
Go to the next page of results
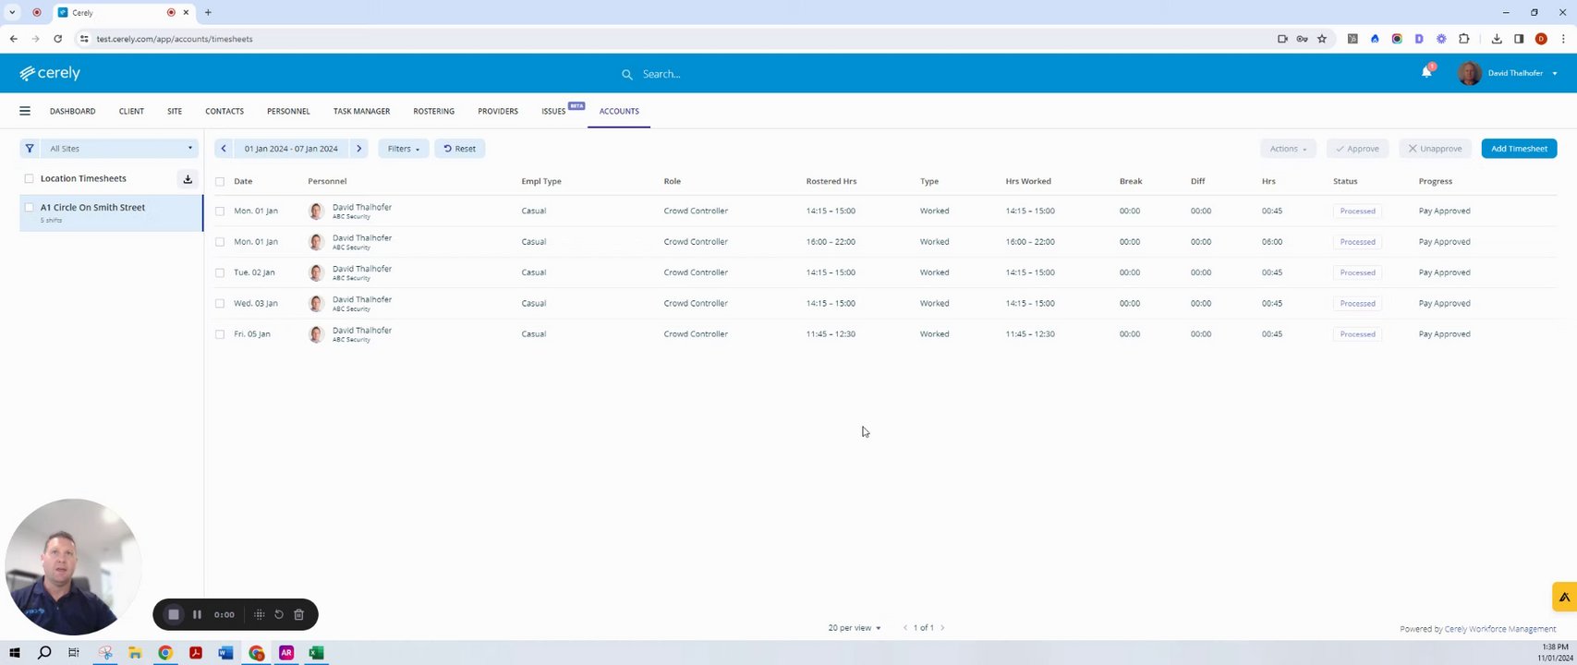pyautogui.click(x=942, y=628)
